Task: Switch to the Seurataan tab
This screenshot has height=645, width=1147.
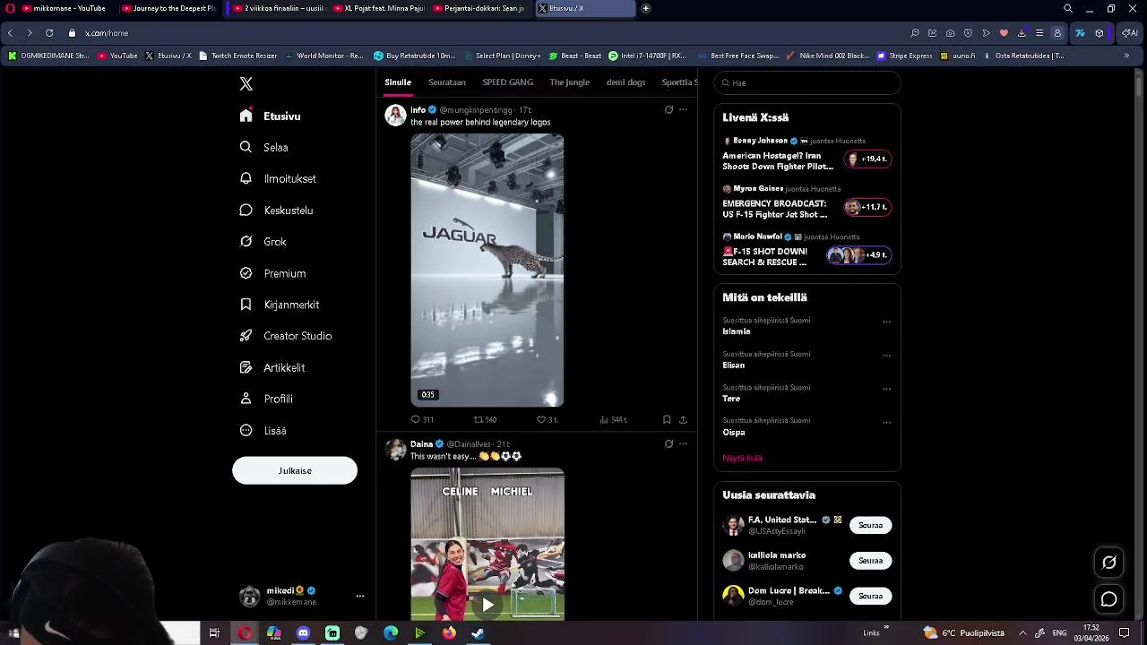Action: coord(447,82)
